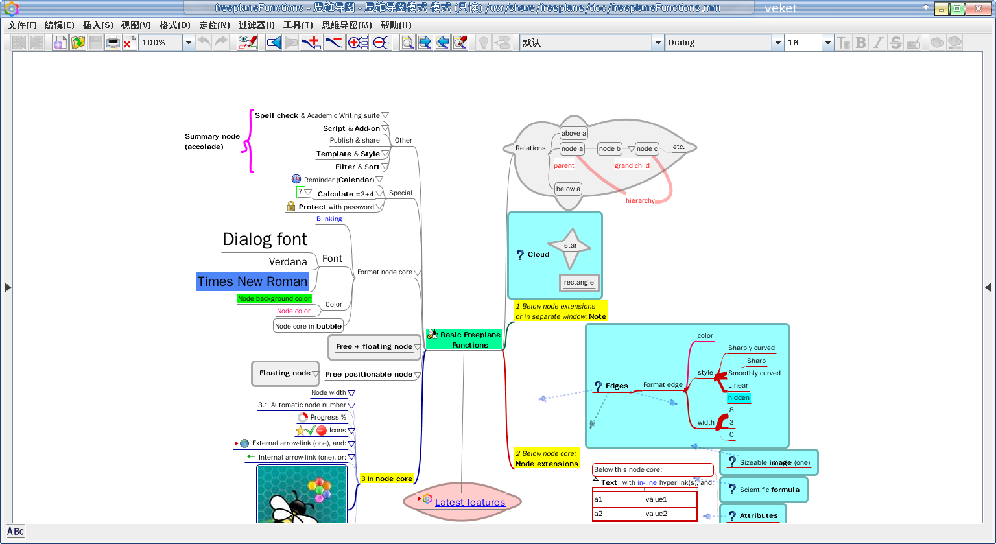Click the save map floppy icon
This screenshot has width=996, height=544.
coord(95,43)
